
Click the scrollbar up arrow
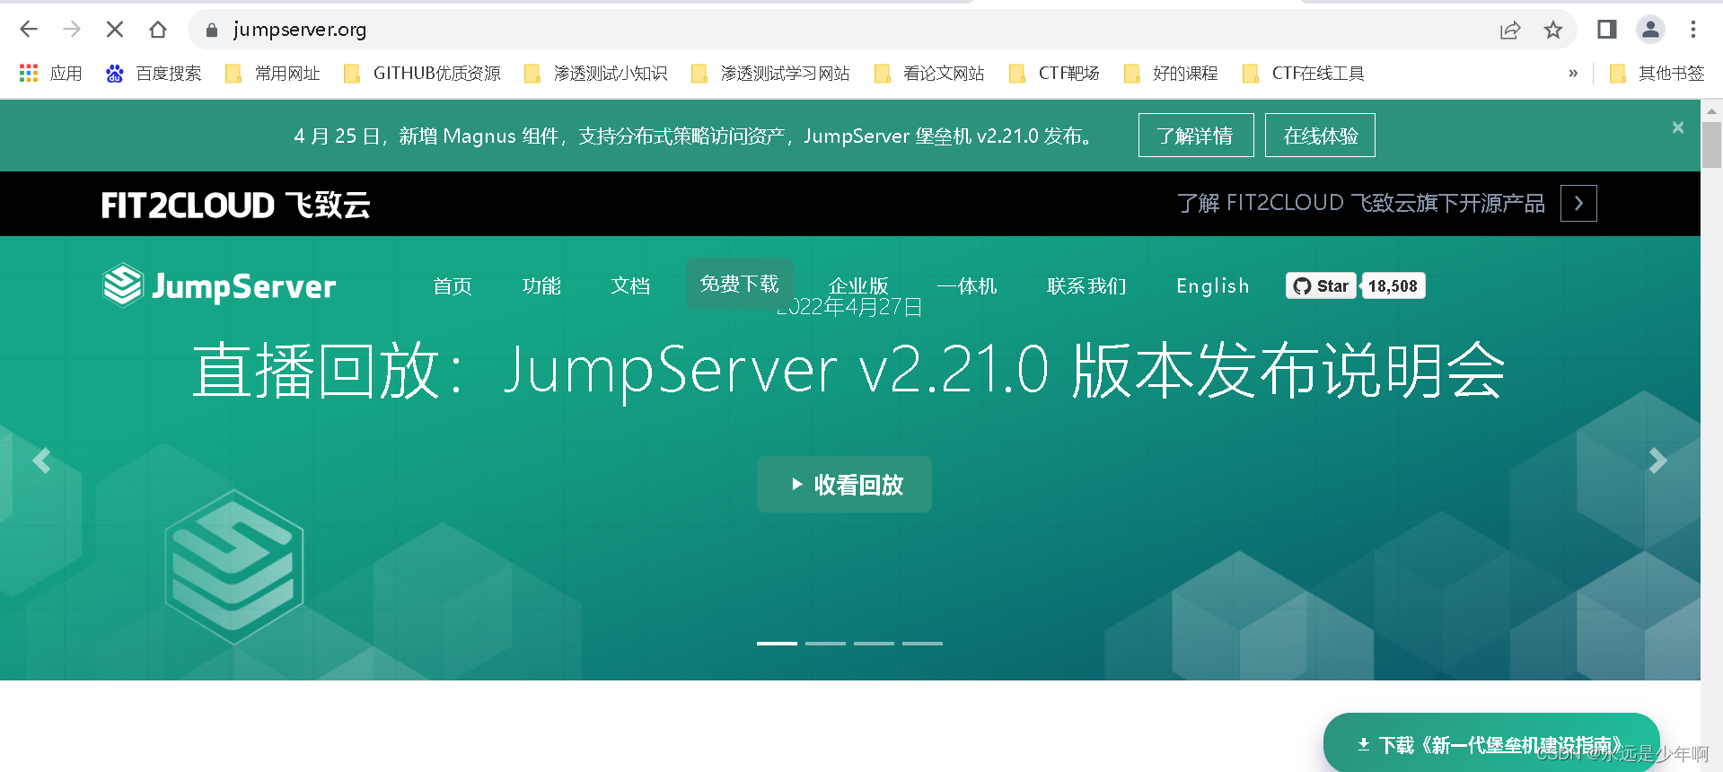tap(1711, 111)
